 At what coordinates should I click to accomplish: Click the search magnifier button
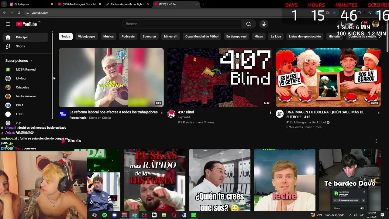point(249,24)
